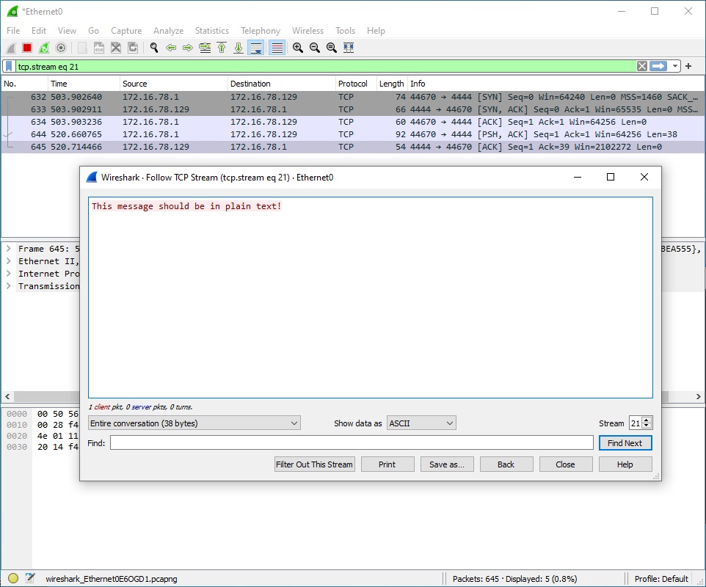
Task: Go to the first packet
Action: click(222, 48)
